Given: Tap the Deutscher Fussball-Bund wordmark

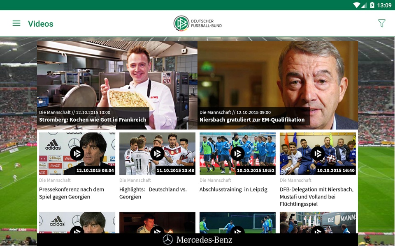Looking at the screenshot, I should (206, 23).
